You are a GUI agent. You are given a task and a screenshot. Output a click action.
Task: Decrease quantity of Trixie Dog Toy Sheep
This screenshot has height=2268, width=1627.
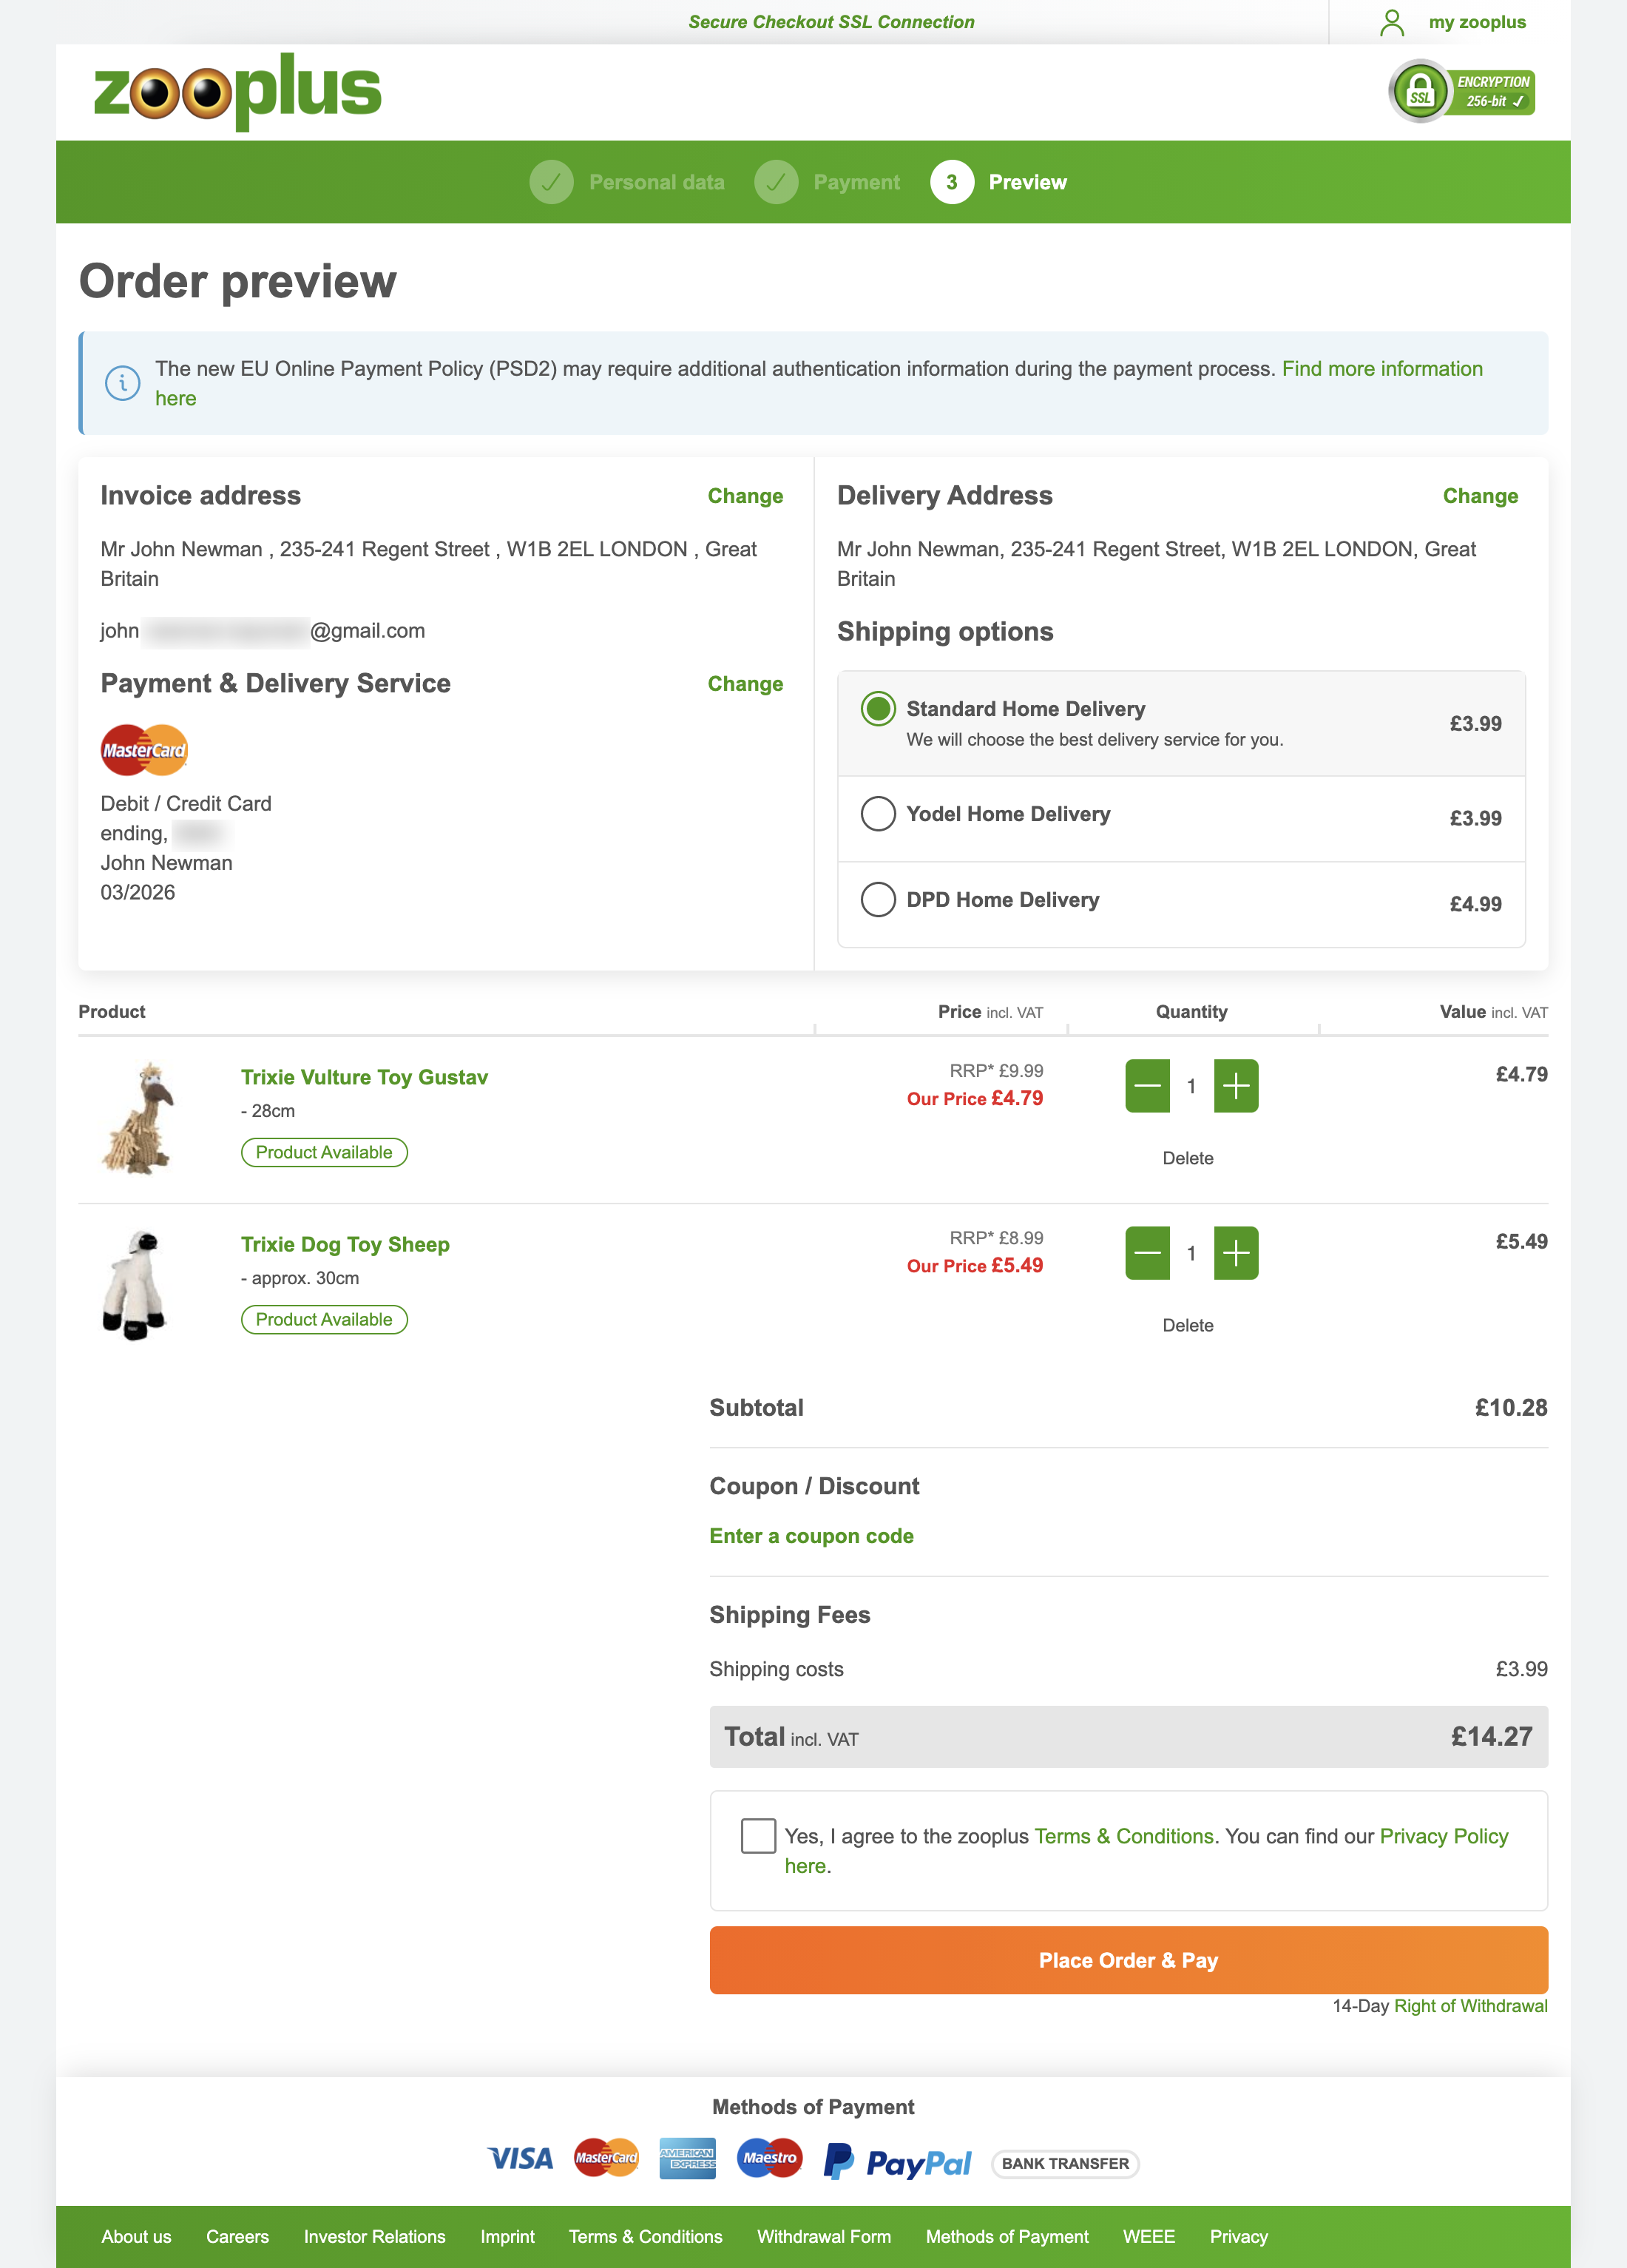tap(1147, 1253)
